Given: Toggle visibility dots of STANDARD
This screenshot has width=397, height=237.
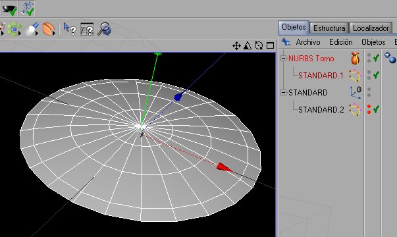Looking at the screenshot, I should (x=369, y=92).
